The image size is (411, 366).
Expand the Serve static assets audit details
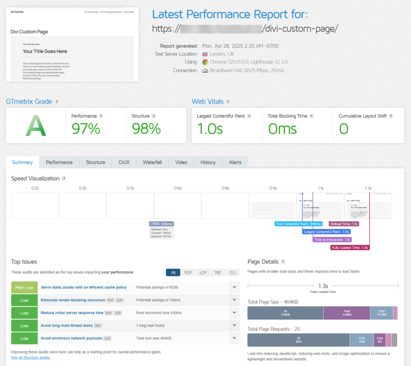coord(234,287)
